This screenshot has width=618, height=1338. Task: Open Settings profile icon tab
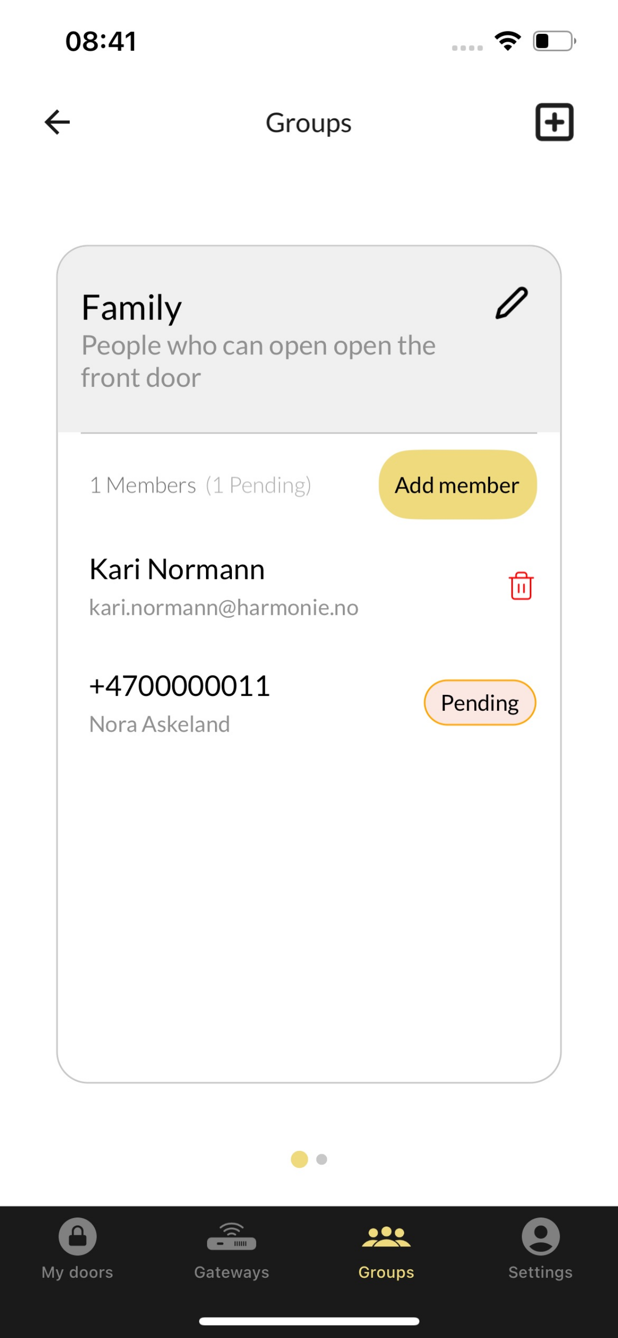pyautogui.click(x=540, y=1248)
